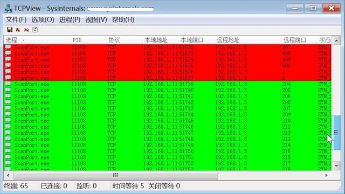Click ScanPort.exe in row with port 51740
The height and width of the screenshot is (194, 345).
tap(32, 91)
